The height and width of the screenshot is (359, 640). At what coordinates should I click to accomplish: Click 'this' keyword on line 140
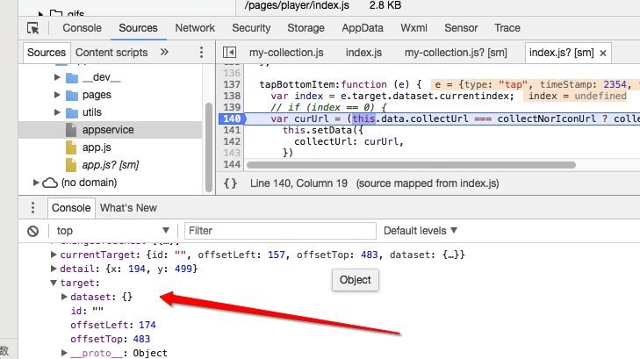click(363, 118)
